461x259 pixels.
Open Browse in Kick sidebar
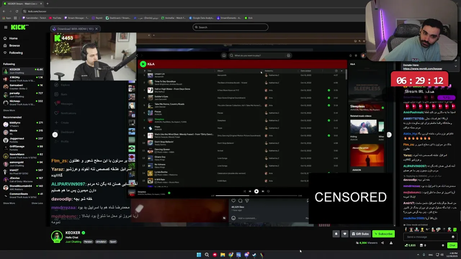click(x=14, y=45)
